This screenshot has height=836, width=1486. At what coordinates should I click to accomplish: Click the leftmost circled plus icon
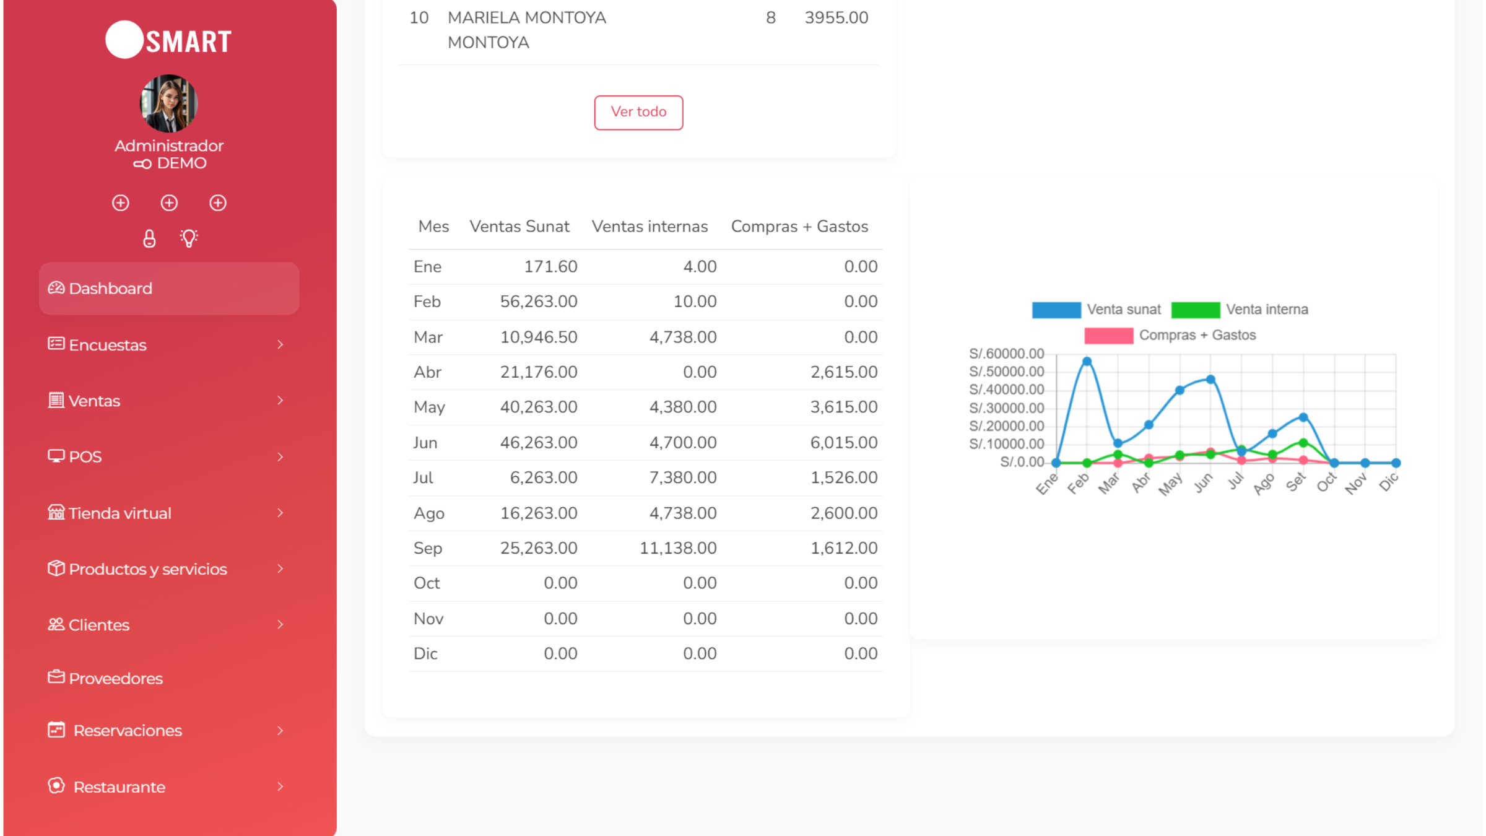(121, 203)
